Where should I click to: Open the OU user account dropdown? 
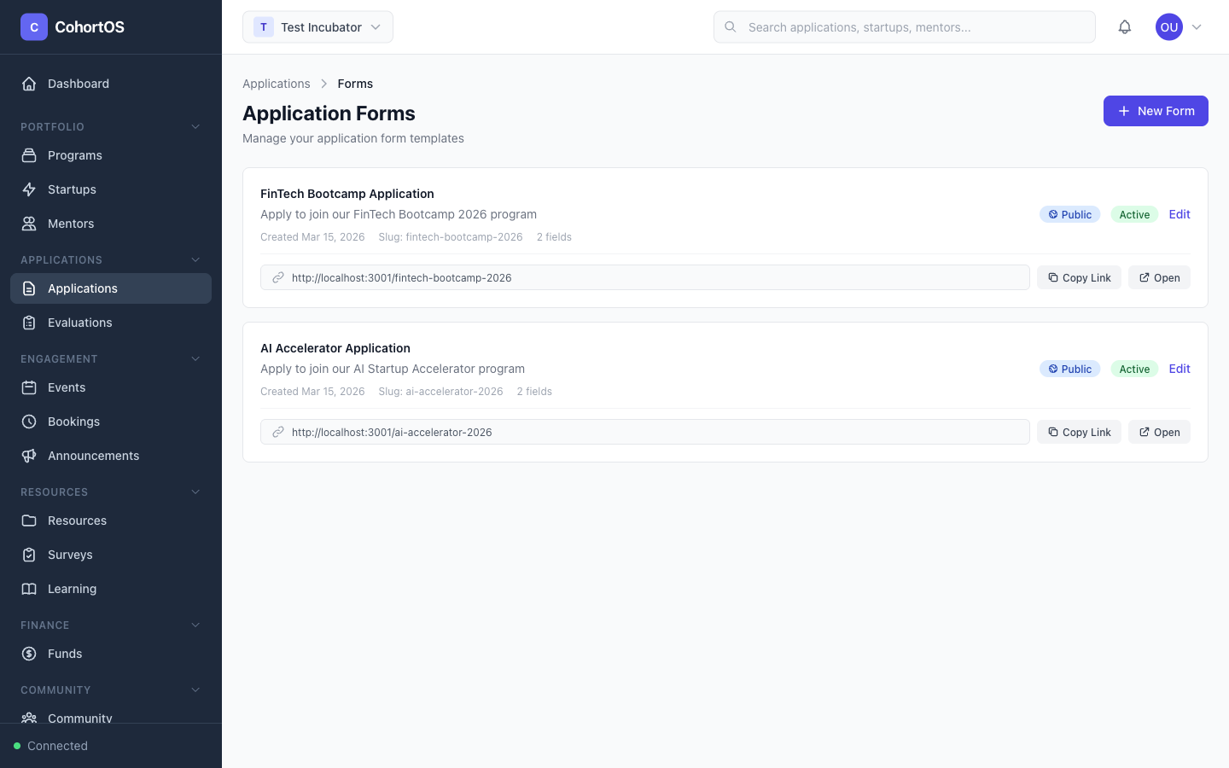coord(1179,26)
